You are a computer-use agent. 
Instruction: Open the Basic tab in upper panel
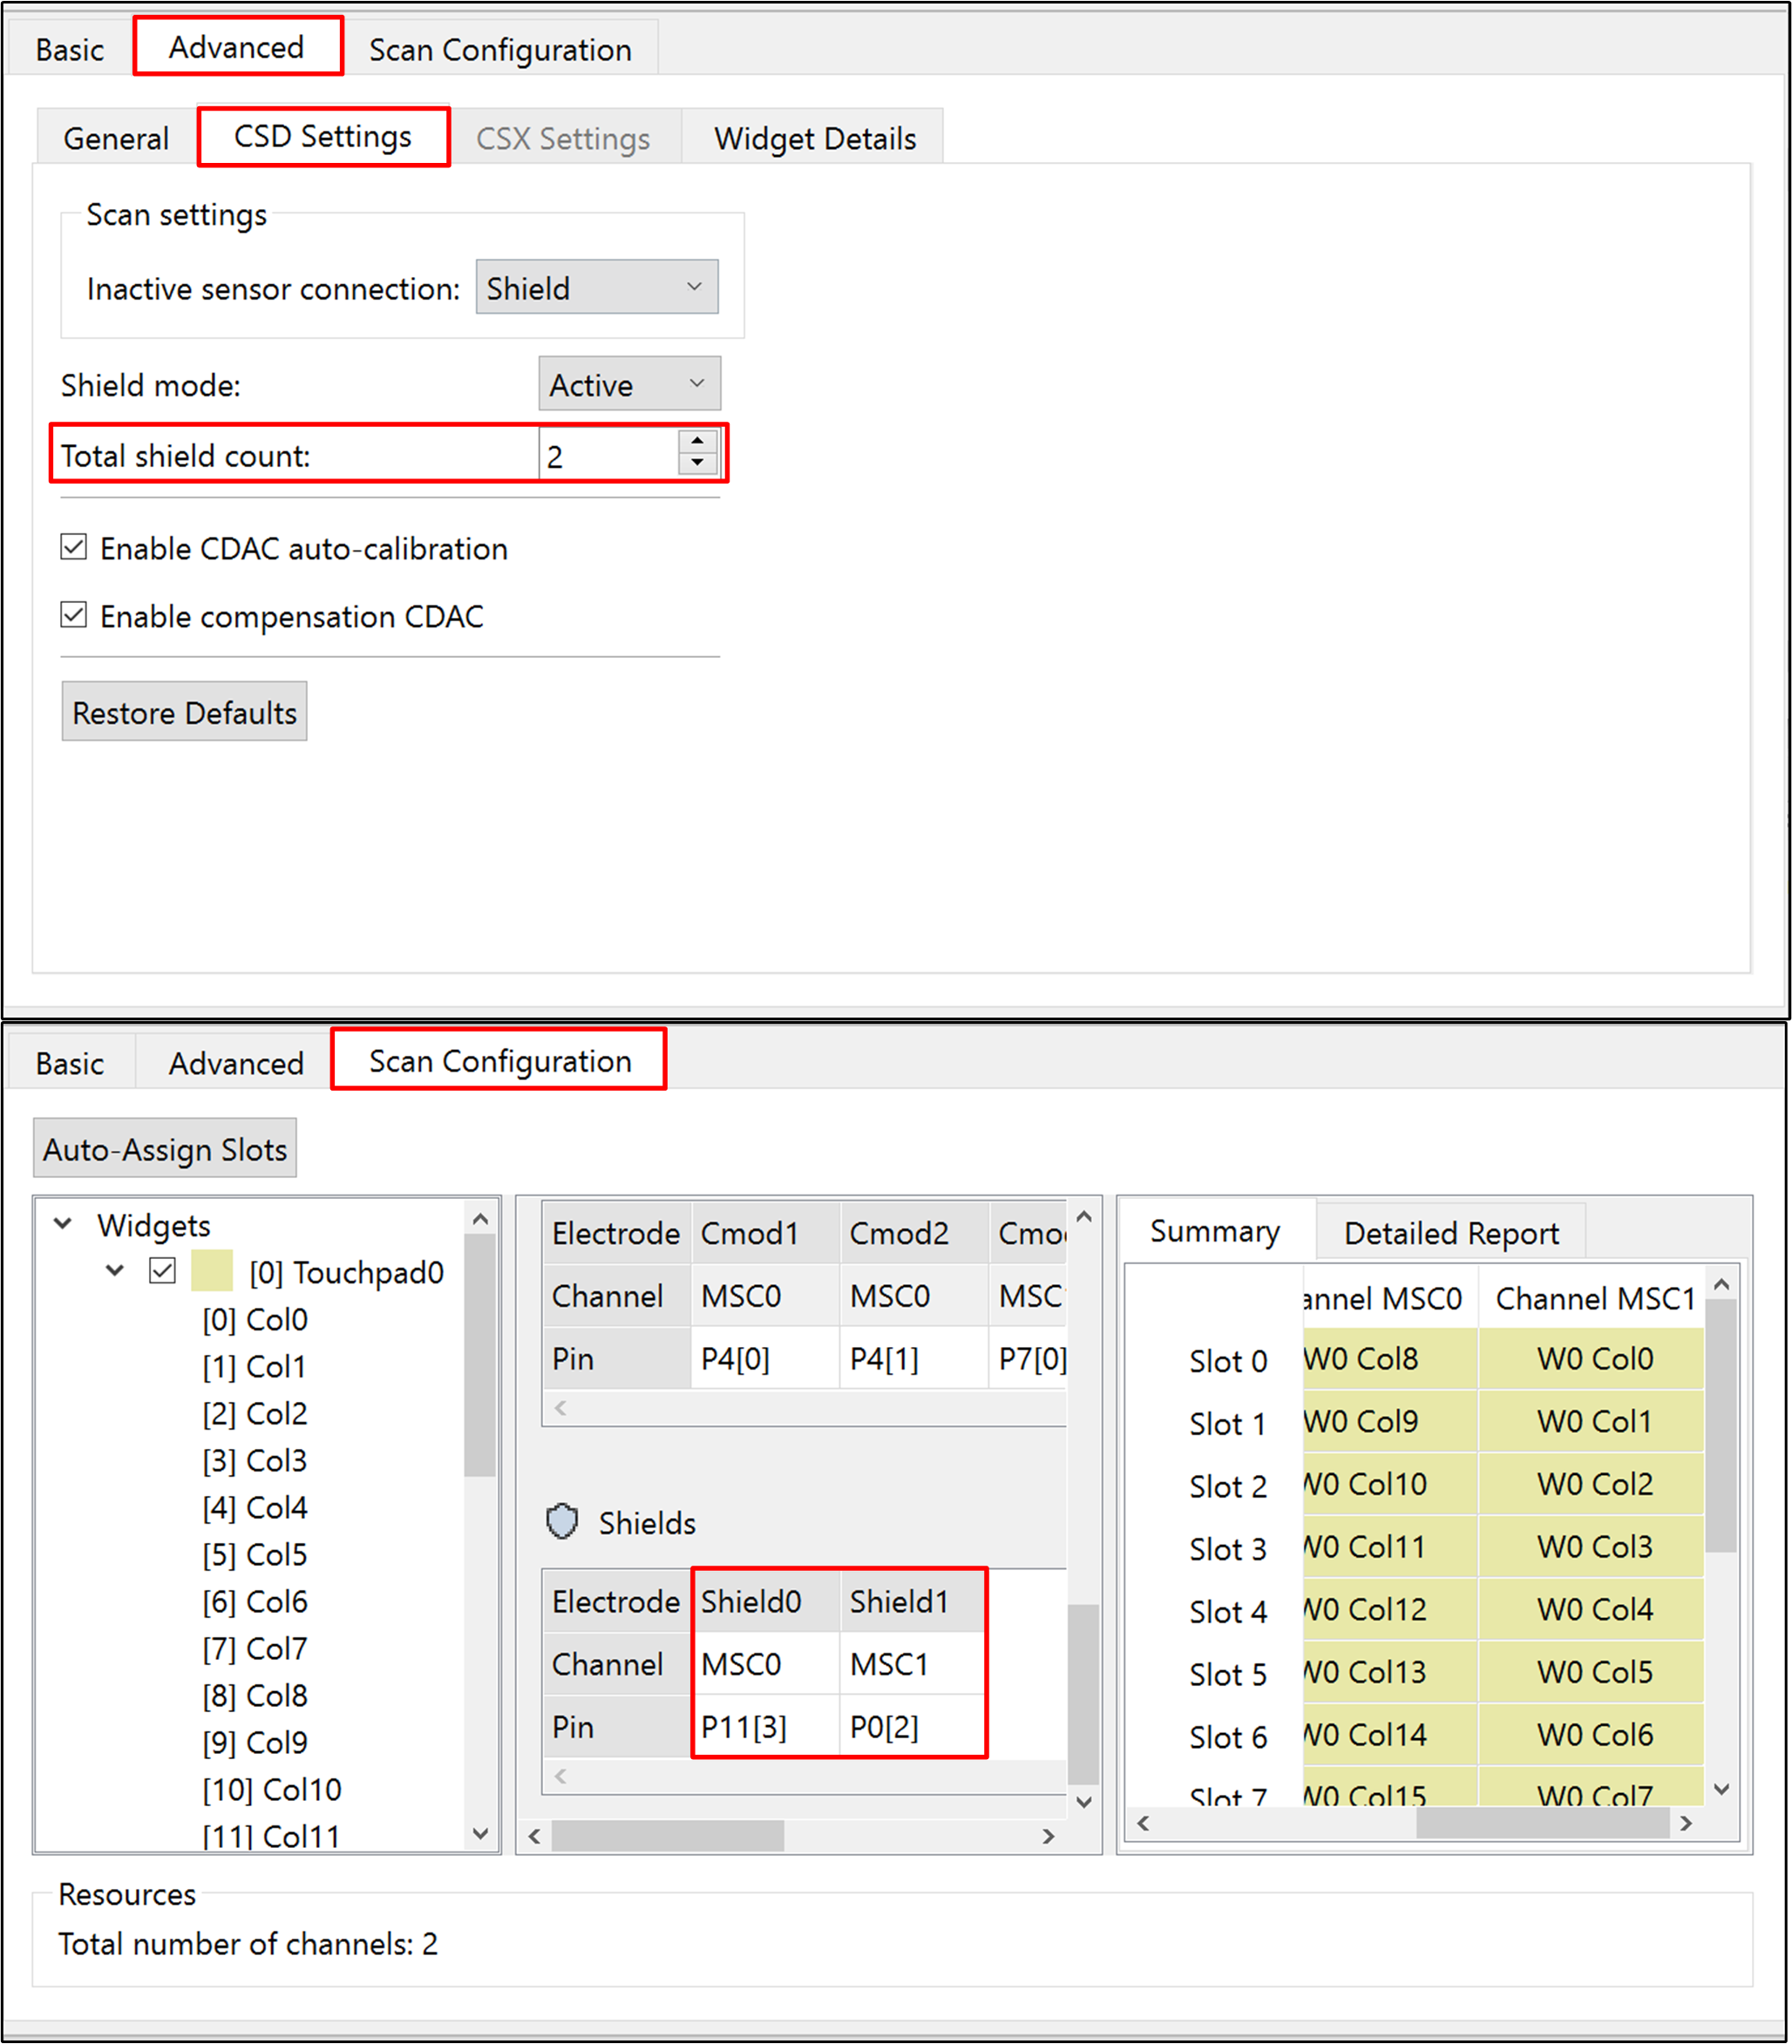pos(70,49)
